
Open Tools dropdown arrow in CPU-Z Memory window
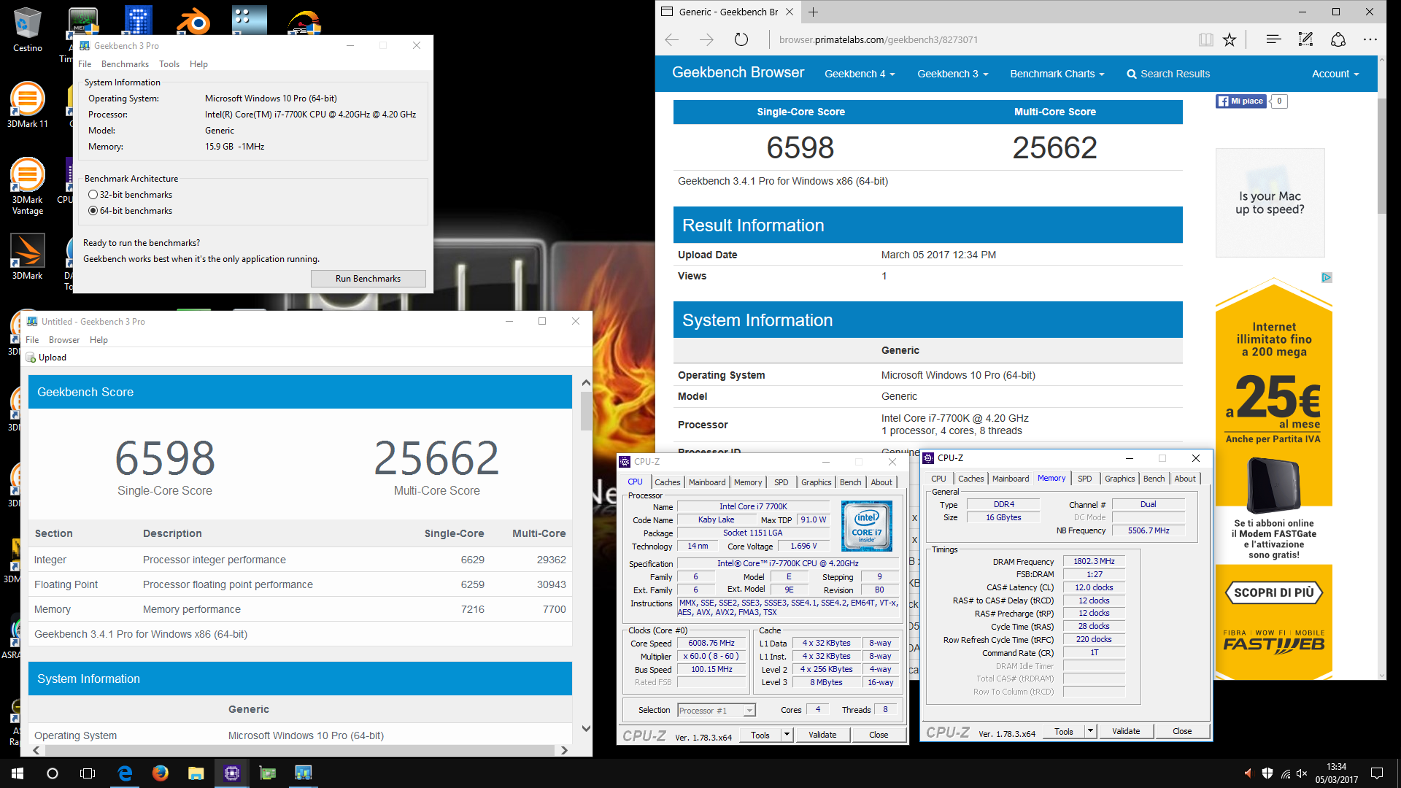(x=1090, y=731)
